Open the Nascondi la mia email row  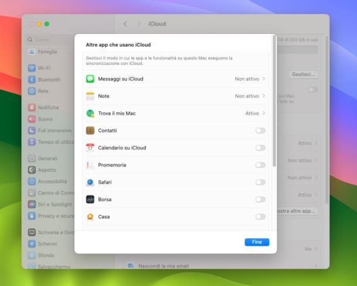click(222, 266)
